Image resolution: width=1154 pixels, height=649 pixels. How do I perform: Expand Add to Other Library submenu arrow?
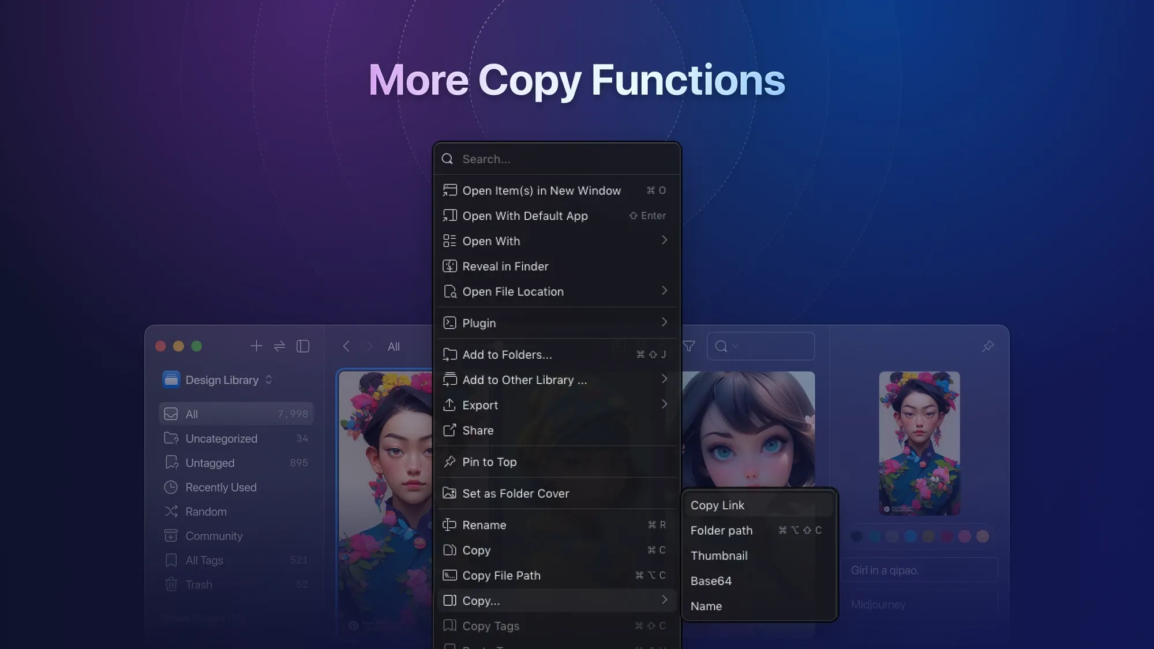click(x=664, y=379)
